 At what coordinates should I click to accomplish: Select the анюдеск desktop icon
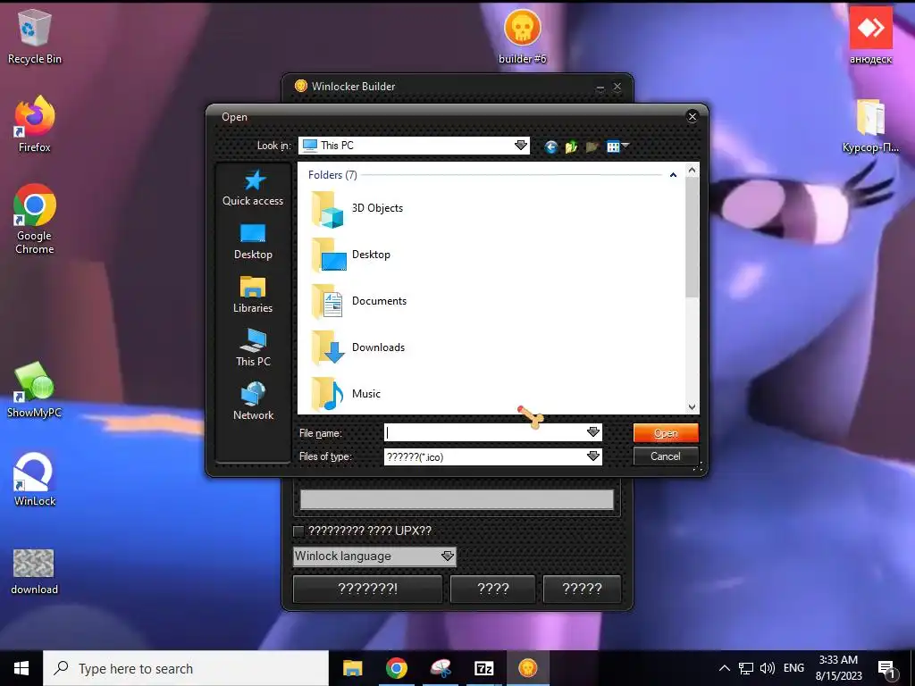click(870, 36)
